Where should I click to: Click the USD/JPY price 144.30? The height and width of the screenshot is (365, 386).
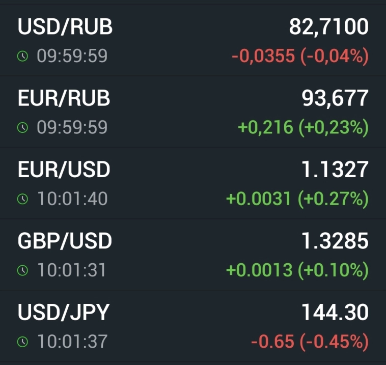[335, 312]
